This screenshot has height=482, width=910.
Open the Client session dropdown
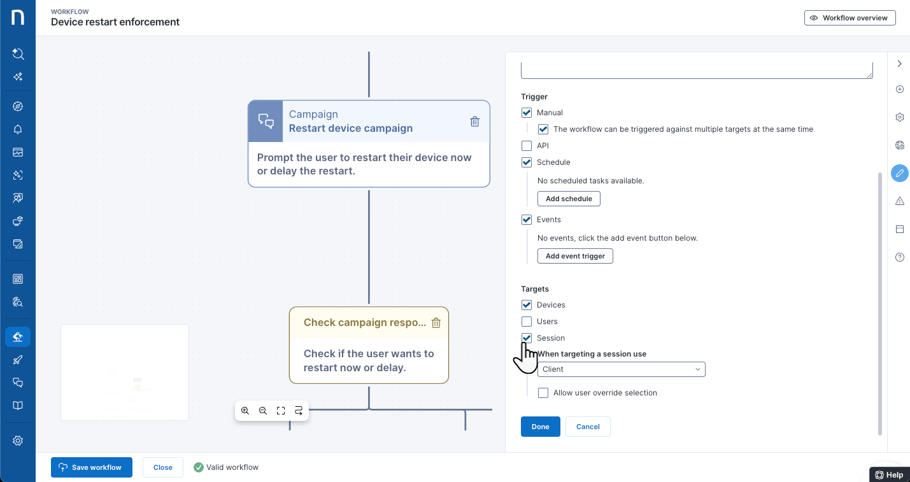(622, 369)
